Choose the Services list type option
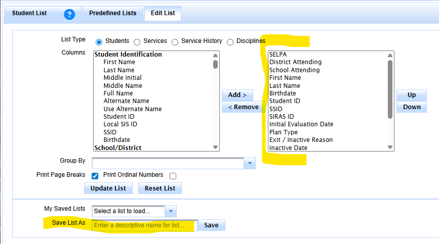The image size is (439, 244). pyautogui.click(x=137, y=42)
